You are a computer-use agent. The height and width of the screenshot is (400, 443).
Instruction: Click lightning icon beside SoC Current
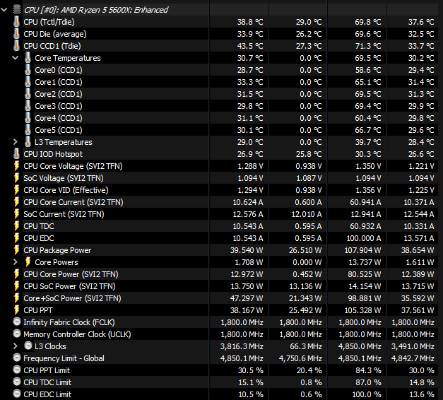click(17, 214)
